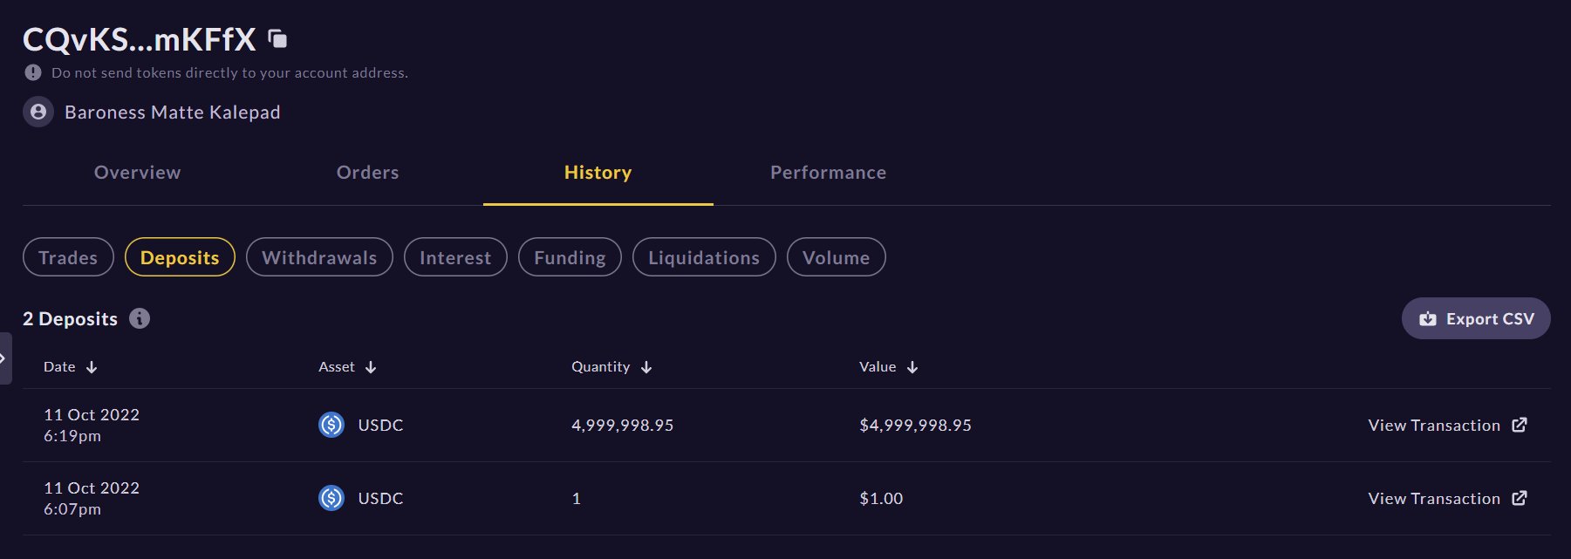Click the USDC coin icon in the second row
Viewport: 1571px width, 559px height.
331,498
